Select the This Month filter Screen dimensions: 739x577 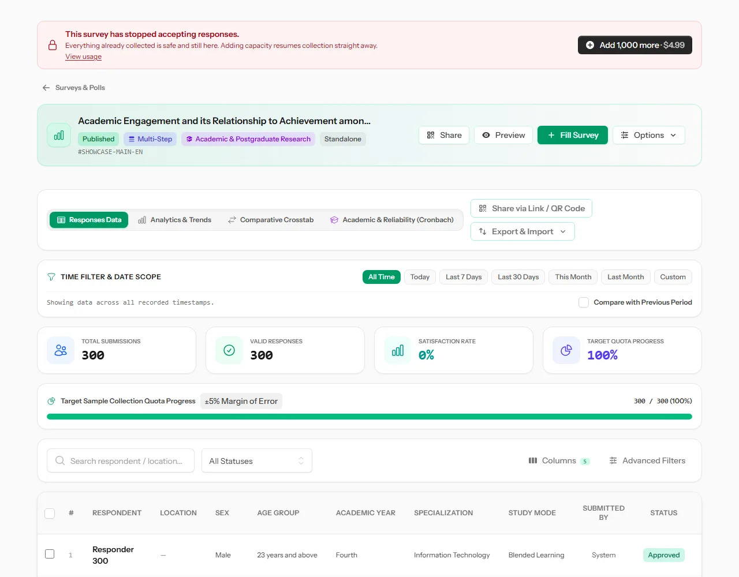573,277
